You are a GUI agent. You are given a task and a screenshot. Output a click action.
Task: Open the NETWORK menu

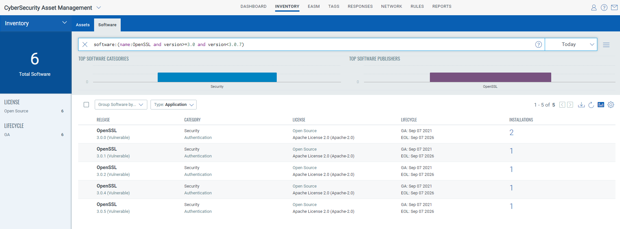pyautogui.click(x=392, y=6)
